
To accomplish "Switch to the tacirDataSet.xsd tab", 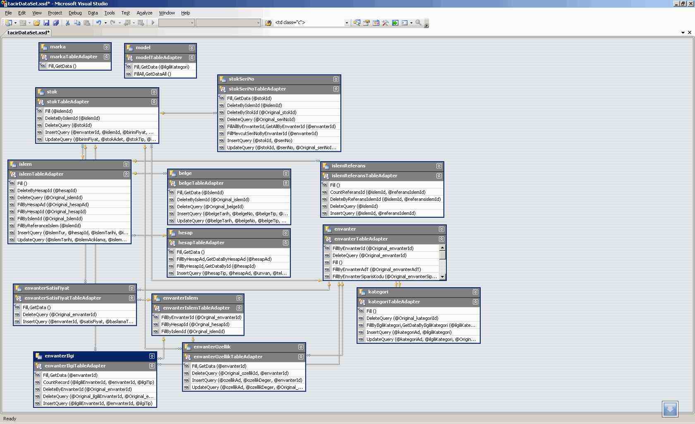I will pyautogui.click(x=28, y=32).
